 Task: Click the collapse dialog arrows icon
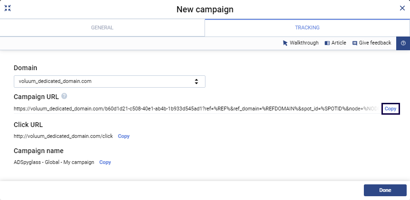point(8,8)
